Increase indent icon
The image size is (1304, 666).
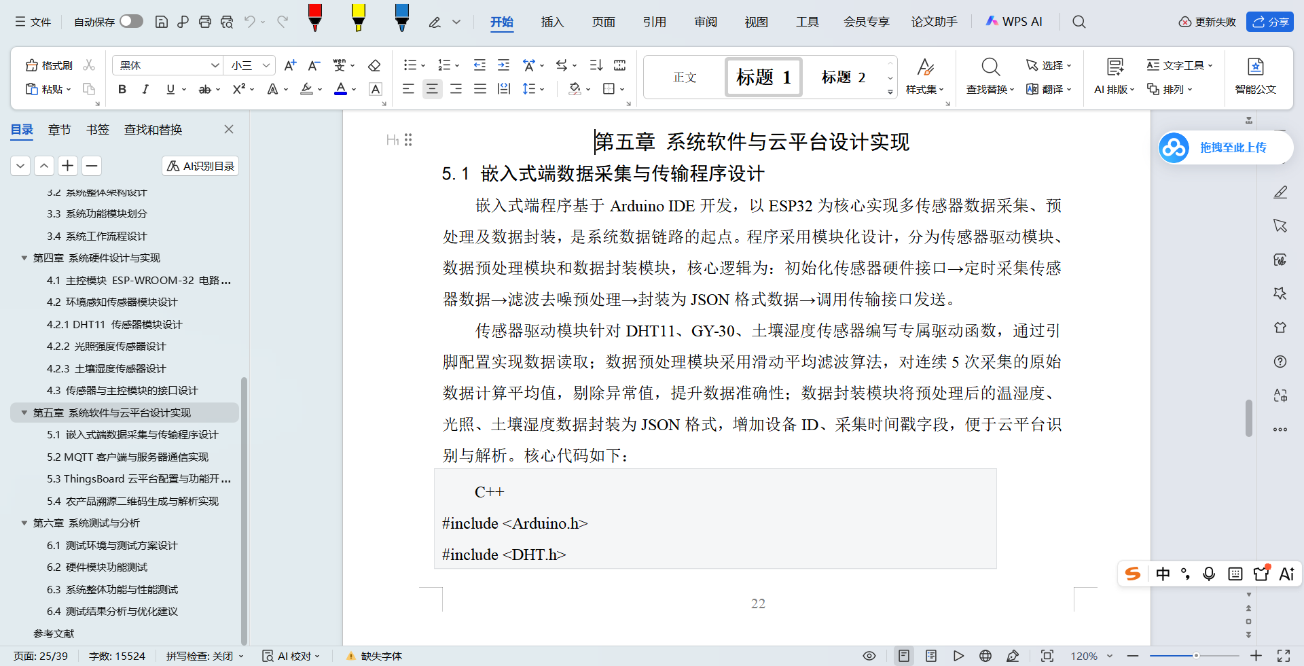(503, 65)
